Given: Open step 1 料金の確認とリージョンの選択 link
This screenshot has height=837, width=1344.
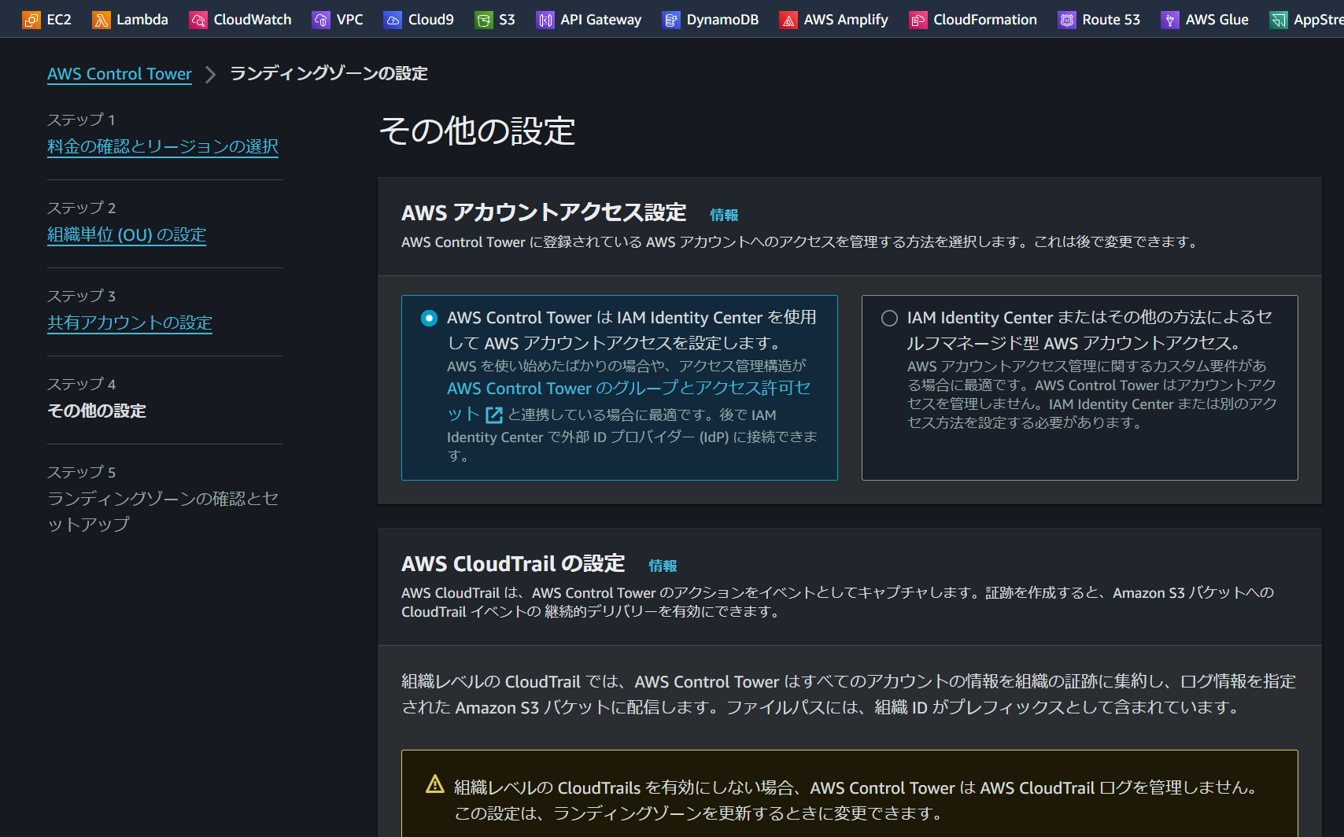Looking at the screenshot, I should (x=163, y=146).
